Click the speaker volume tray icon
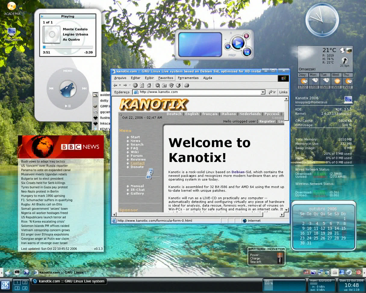Image resolution: width=366 pixels, height=293 pixels. coord(327,272)
